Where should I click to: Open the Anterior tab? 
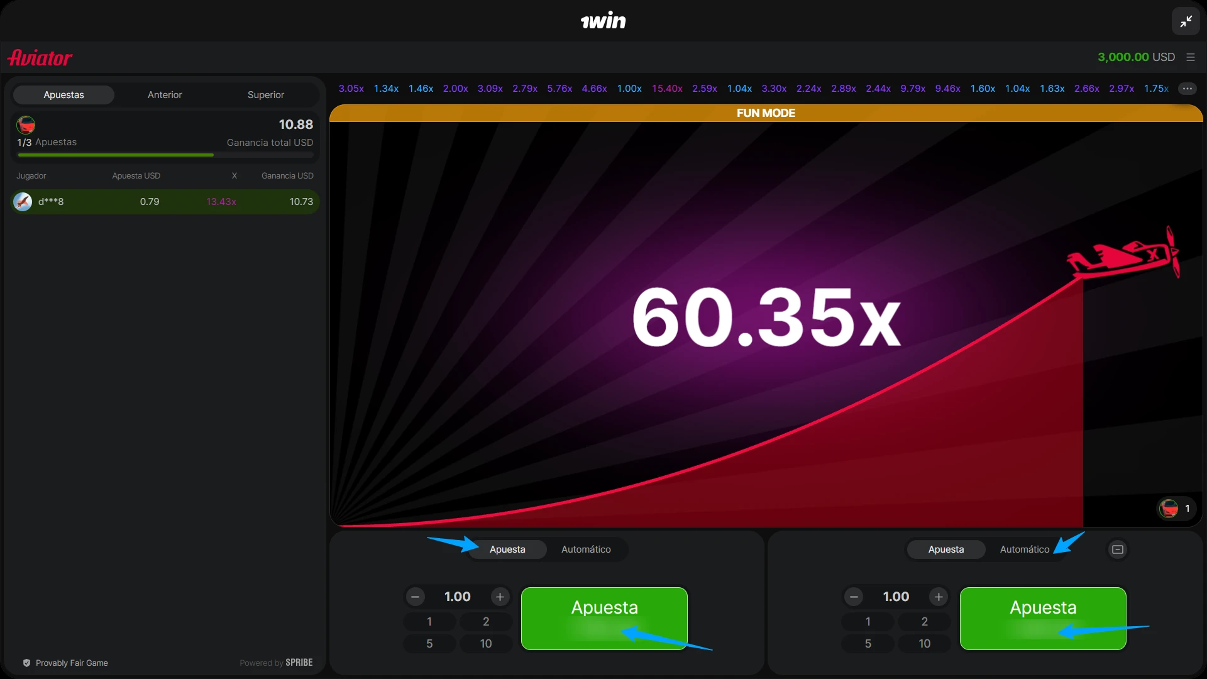coord(165,95)
